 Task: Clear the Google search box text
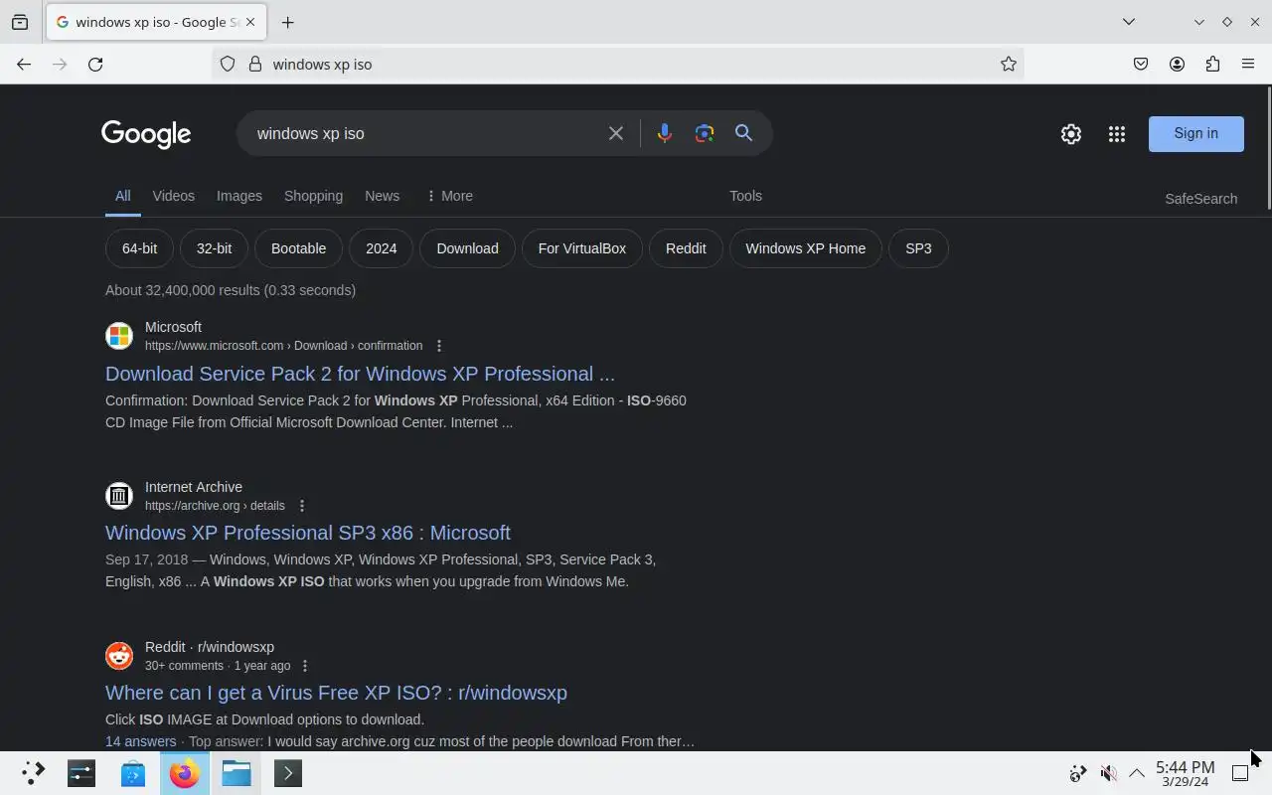[616, 133]
